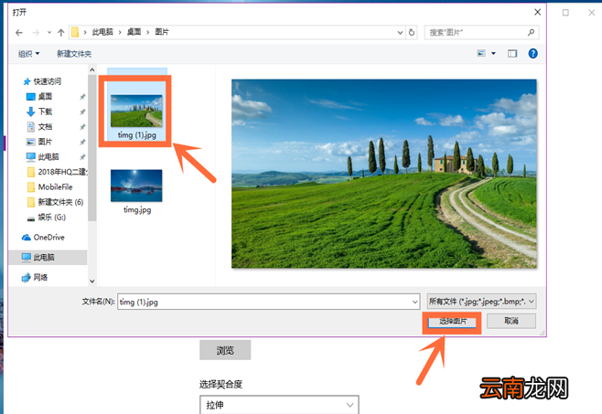Screen dimensions: 602x414
Task: Go forward with the right arrow
Action: (36, 33)
